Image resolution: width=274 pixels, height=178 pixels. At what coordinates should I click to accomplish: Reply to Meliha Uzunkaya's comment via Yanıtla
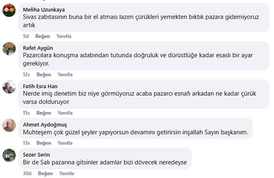64,36
